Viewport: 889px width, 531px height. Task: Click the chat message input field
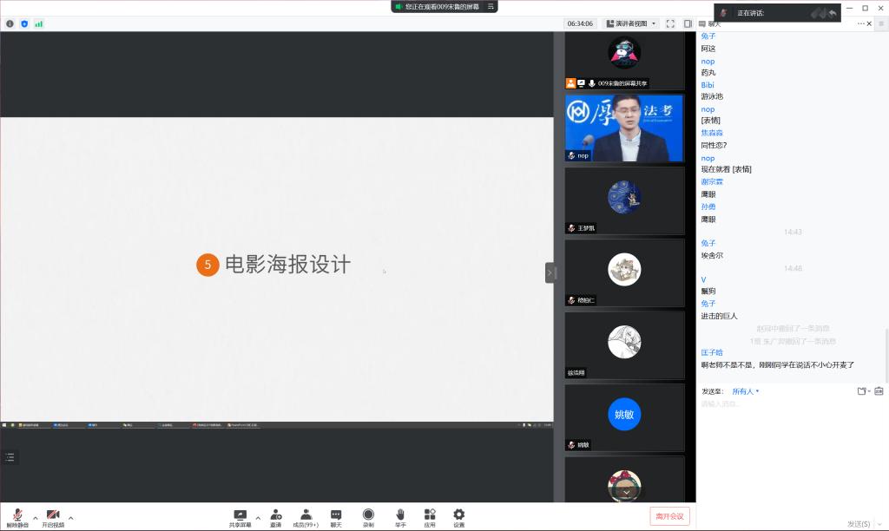coord(781,404)
